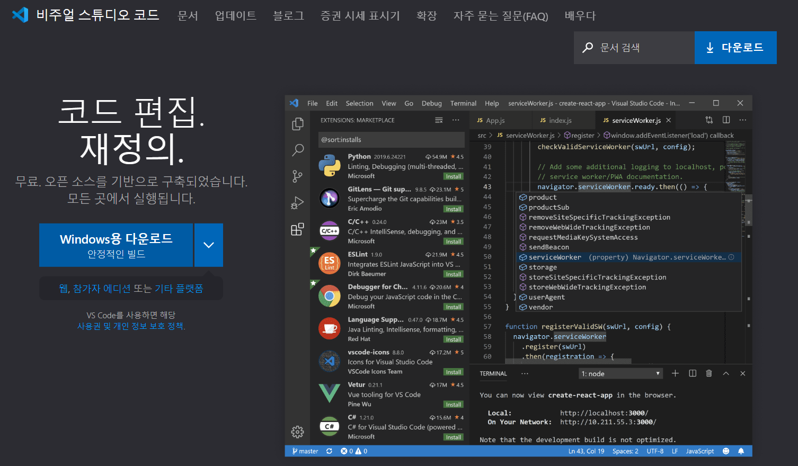Click the Vetur extension icon
This screenshot has height=466, width=798.
330,393
